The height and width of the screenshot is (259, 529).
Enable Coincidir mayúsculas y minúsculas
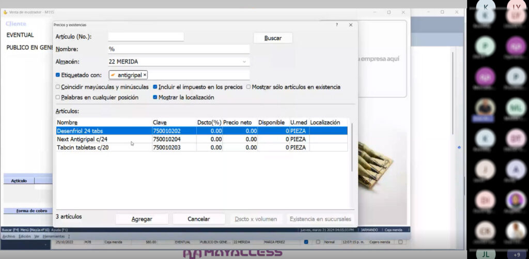pyautogui.click(x=57, y=87)
